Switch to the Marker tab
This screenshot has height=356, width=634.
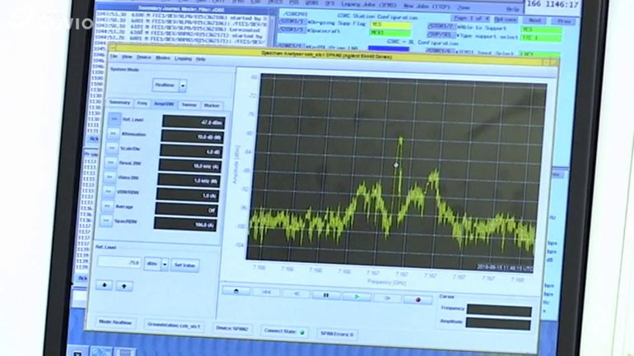coord(212,105)
